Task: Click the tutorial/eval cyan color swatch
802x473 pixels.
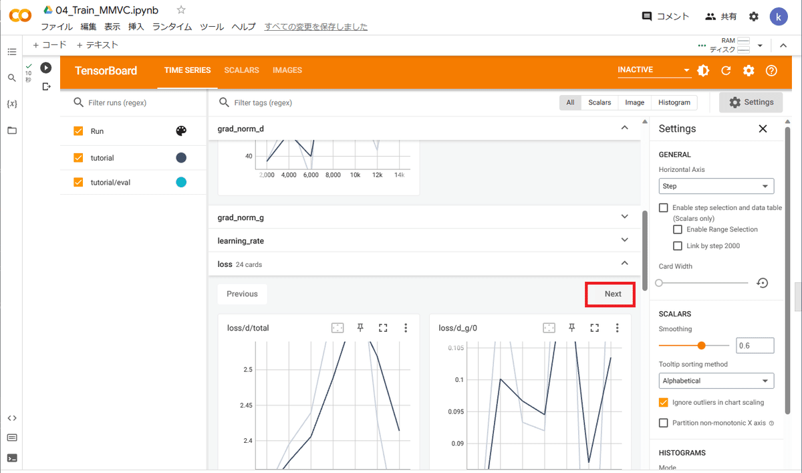Action: pos(181,182)
